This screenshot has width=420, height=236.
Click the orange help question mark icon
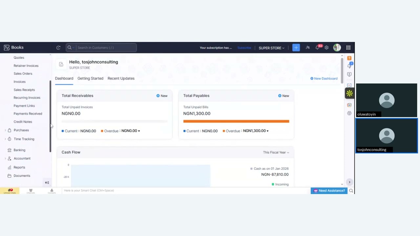coord(349,58)
